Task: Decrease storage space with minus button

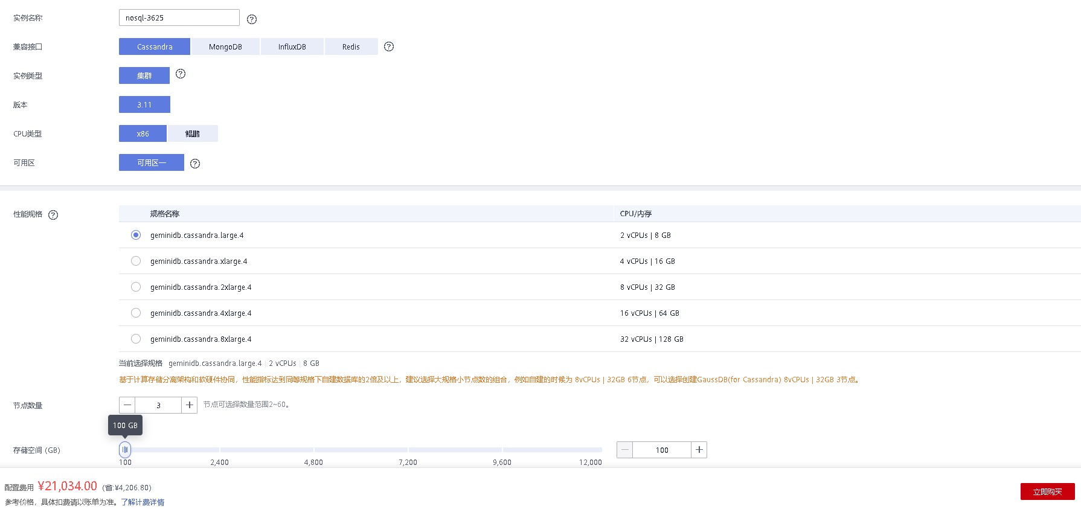Action: (x=625, y=450)
